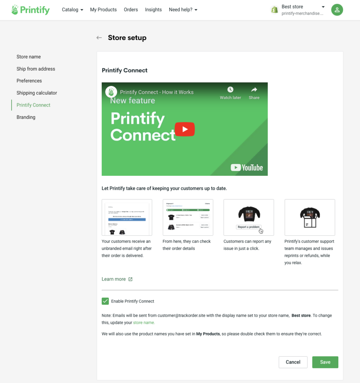Go to the Orders menu item
The height and width of the screenshot is (383, 360).
(131, 10)
